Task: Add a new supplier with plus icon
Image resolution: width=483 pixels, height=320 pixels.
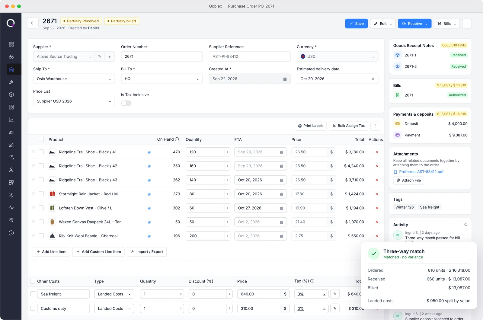Action: 110,56
